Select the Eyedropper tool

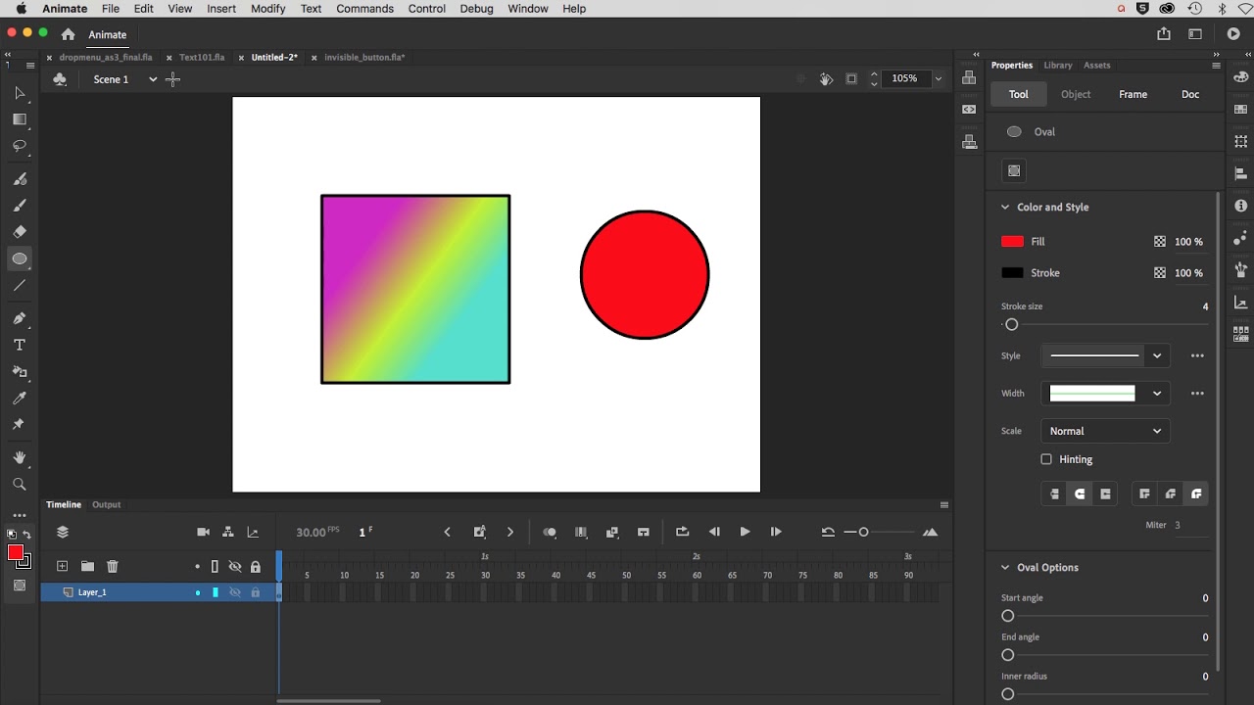(x=20, y=399)
